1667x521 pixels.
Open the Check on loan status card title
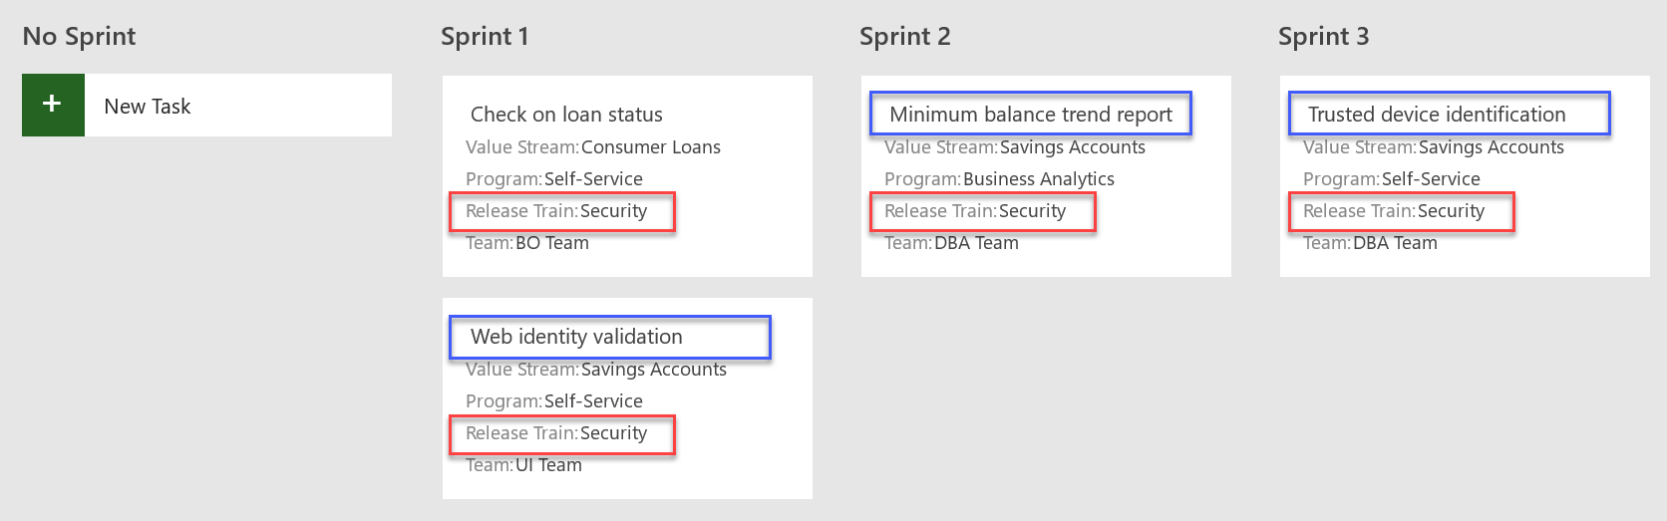pyautogui.click(x=566, y=115)
